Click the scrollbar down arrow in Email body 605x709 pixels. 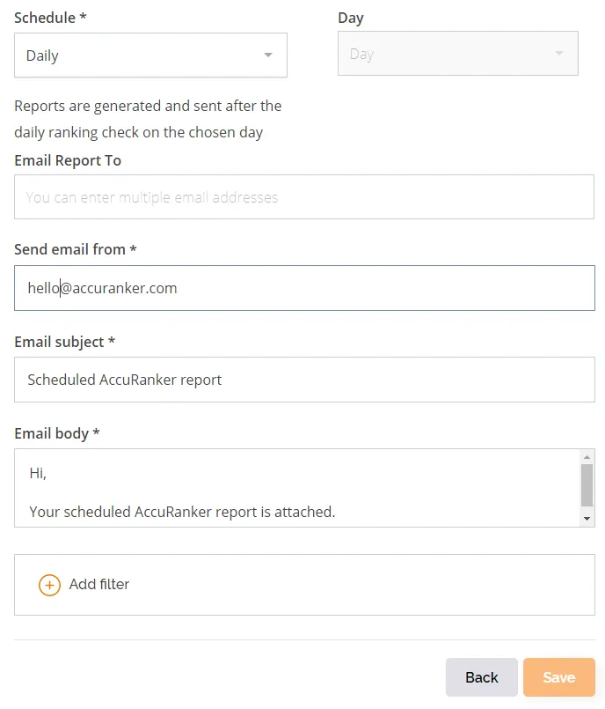point(588,519)
